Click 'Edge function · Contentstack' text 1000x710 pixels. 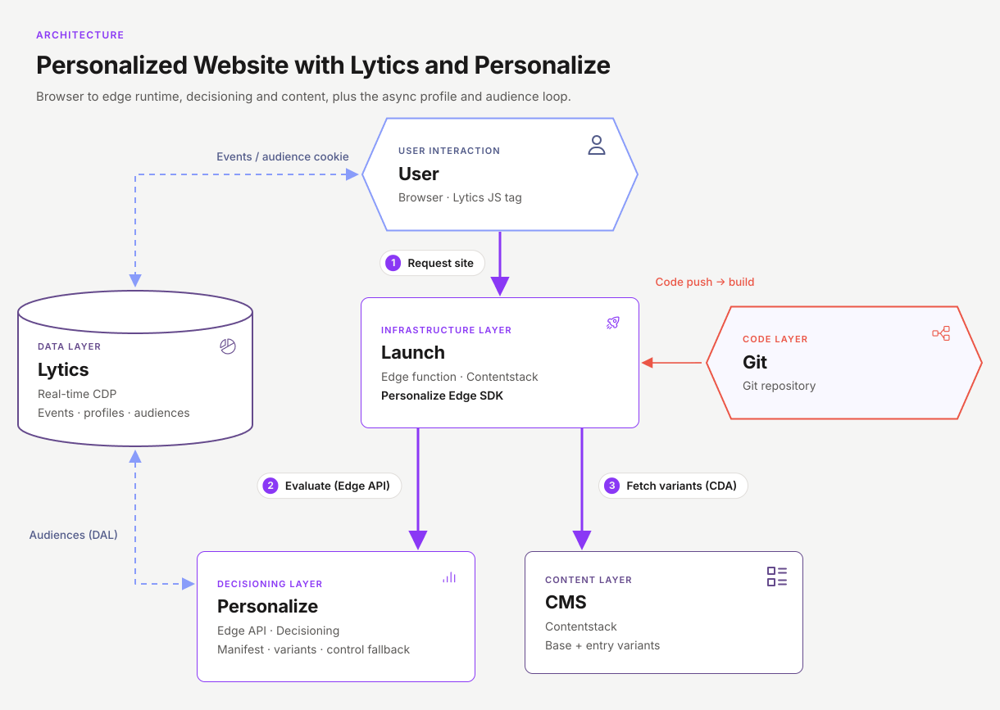460,377
